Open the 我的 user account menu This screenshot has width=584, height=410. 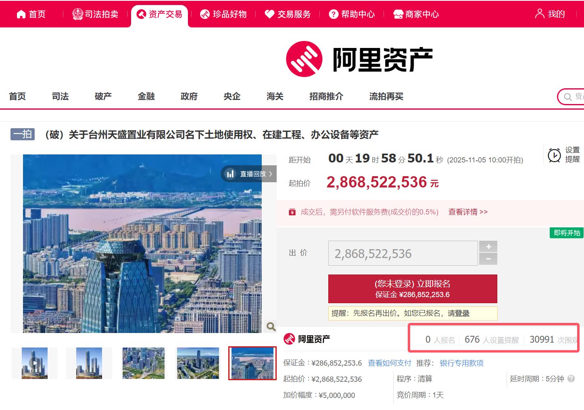click(x=550, y=14)
